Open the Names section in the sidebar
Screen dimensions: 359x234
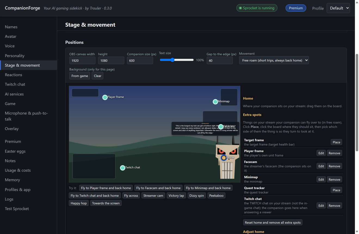coord(28,27)
